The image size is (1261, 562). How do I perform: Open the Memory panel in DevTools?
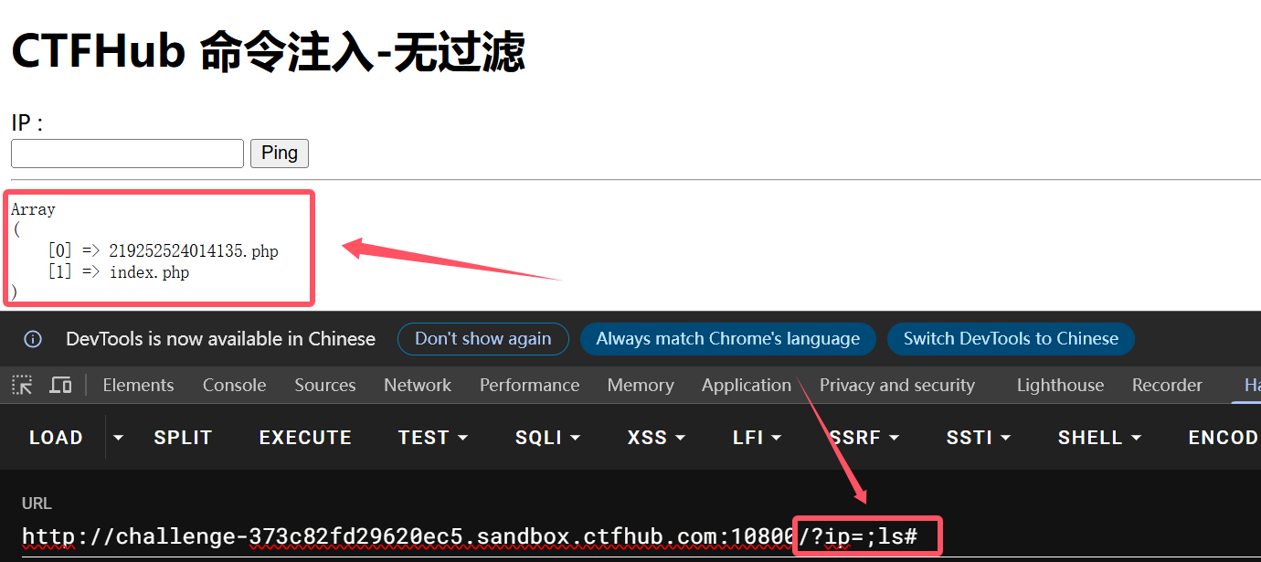[x=640, y=385]
